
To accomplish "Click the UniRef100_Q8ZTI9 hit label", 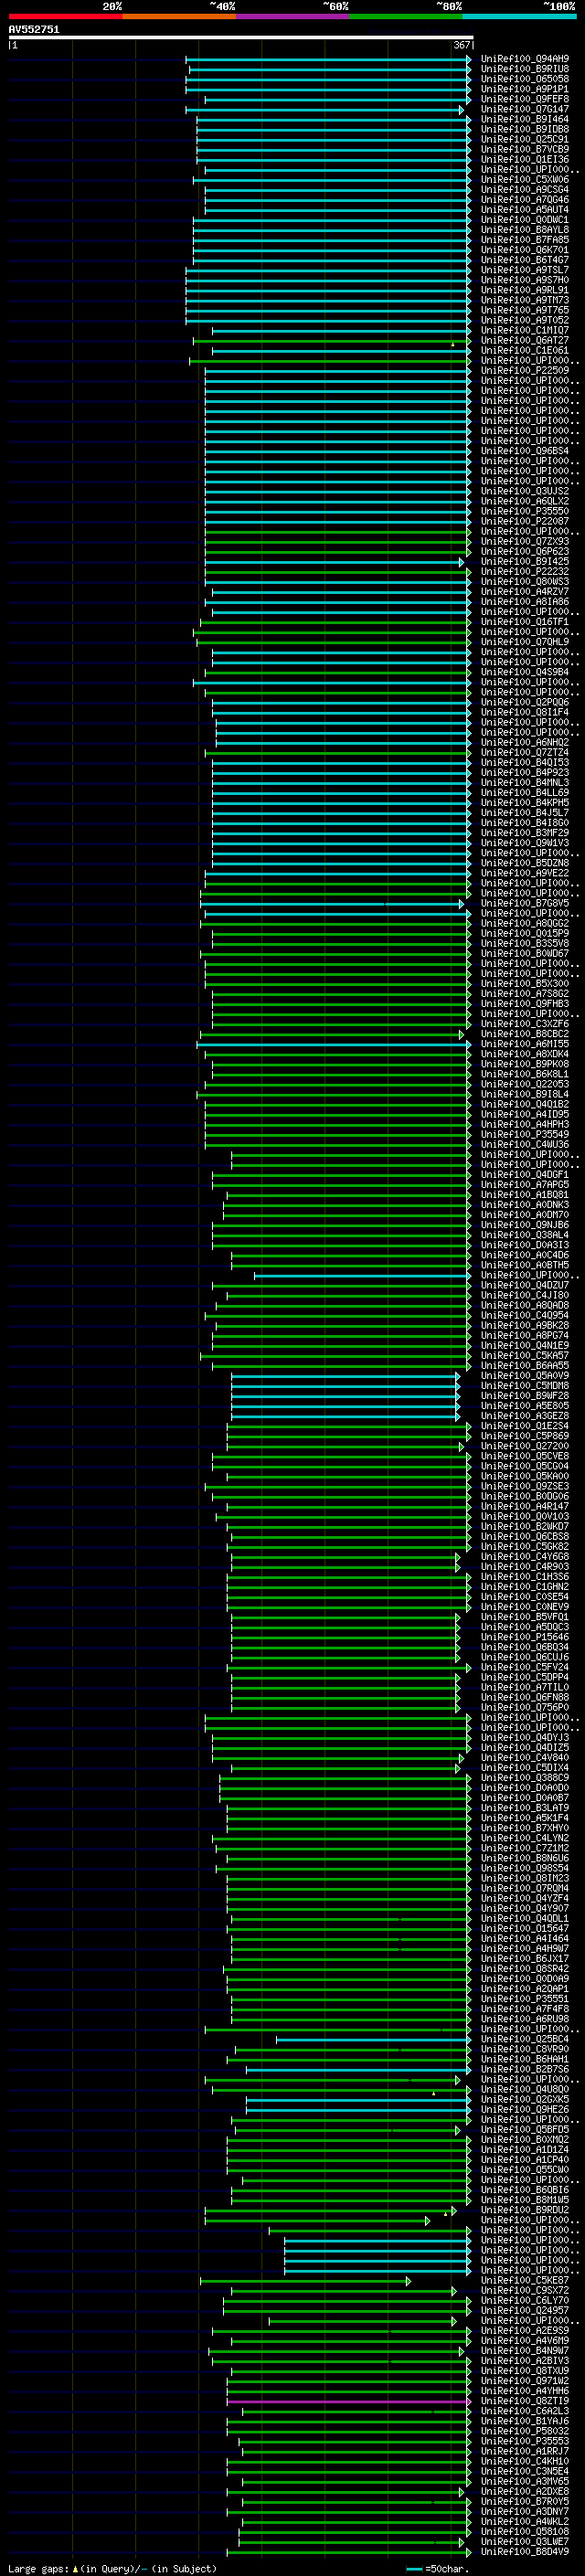I will [525, 2401].
